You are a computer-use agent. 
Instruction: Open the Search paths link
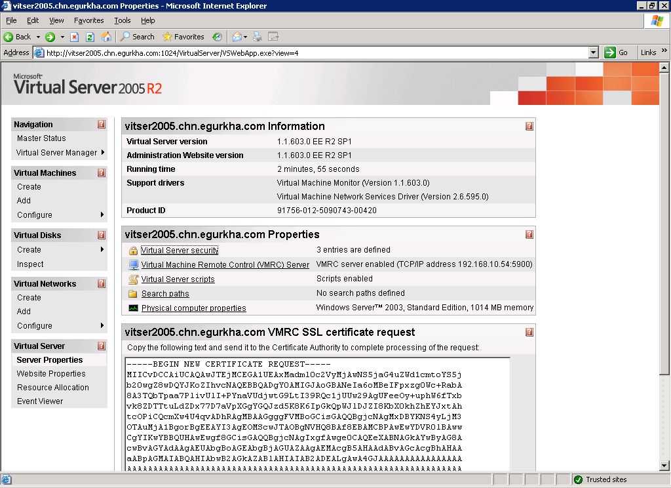[165, 293]
